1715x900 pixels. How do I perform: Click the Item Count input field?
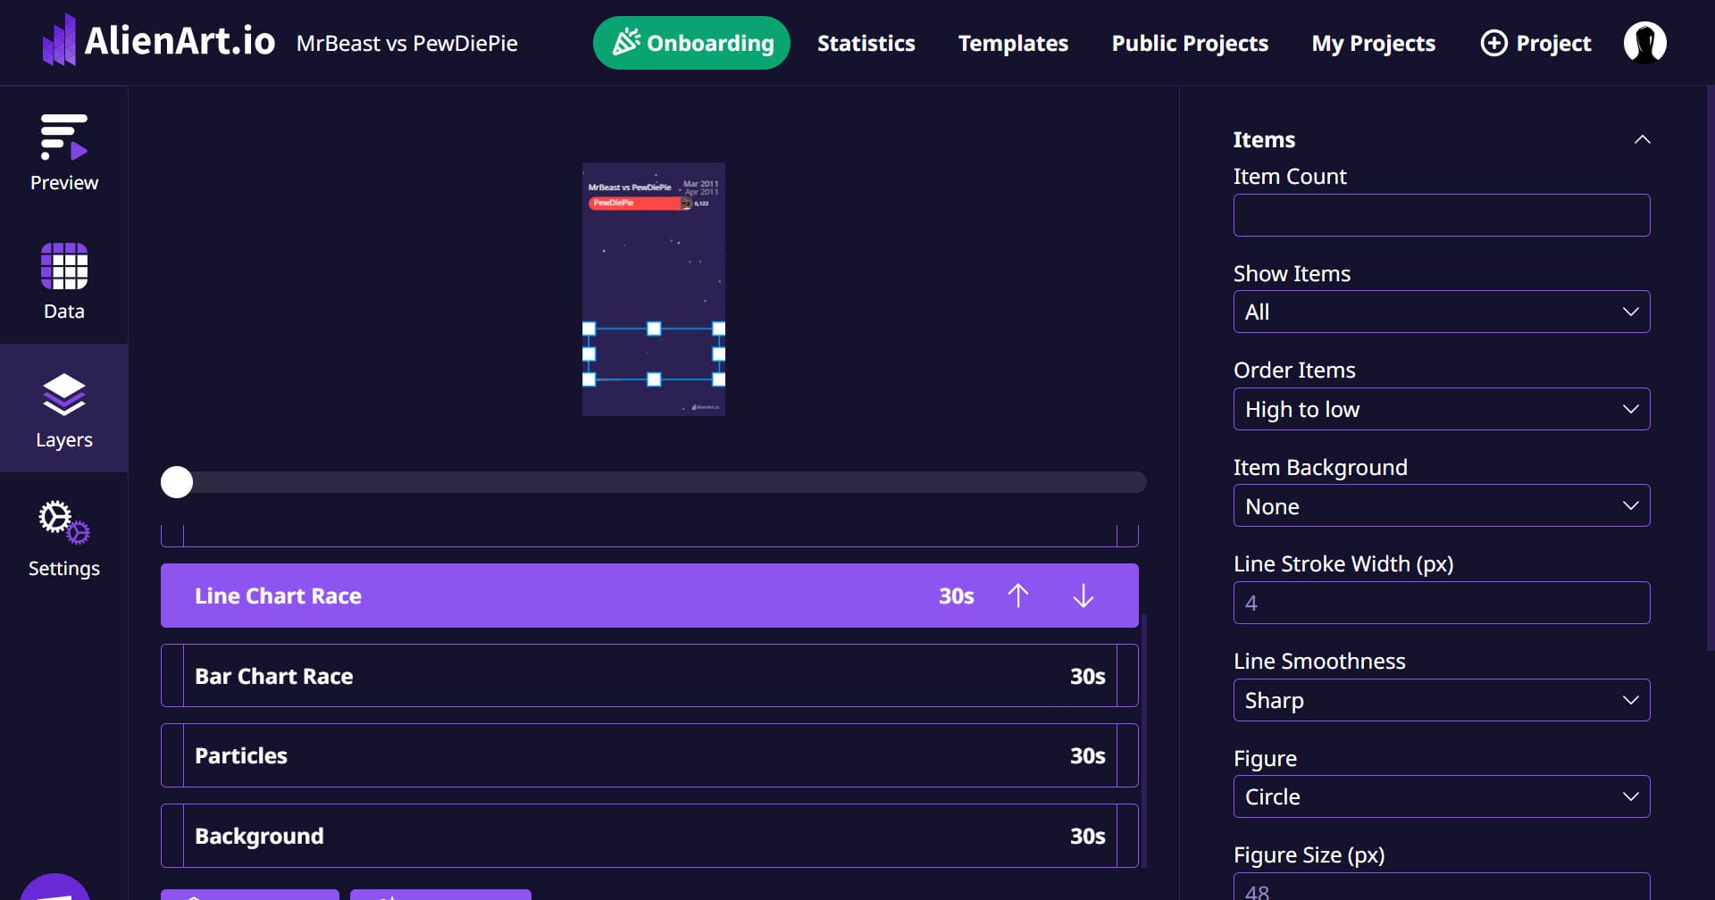click(x=1442, y=215)
